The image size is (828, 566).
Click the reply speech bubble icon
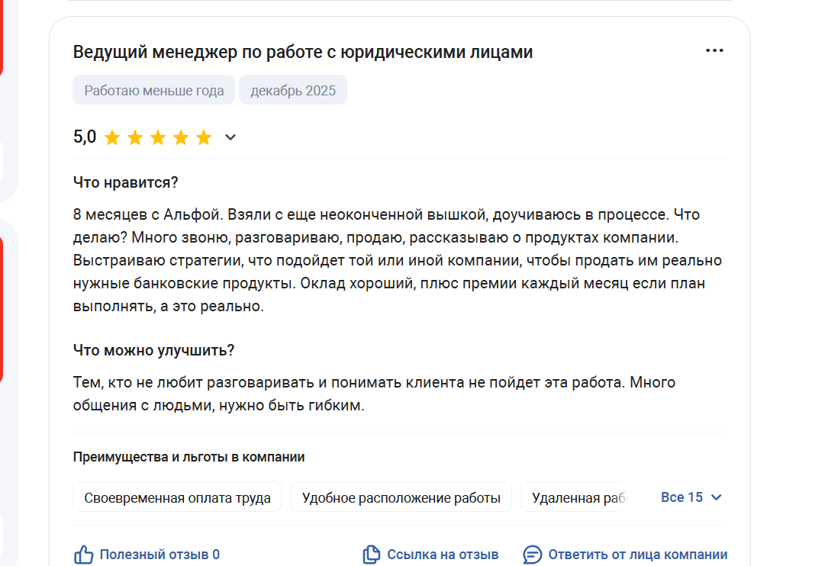[x=533, y=555]
